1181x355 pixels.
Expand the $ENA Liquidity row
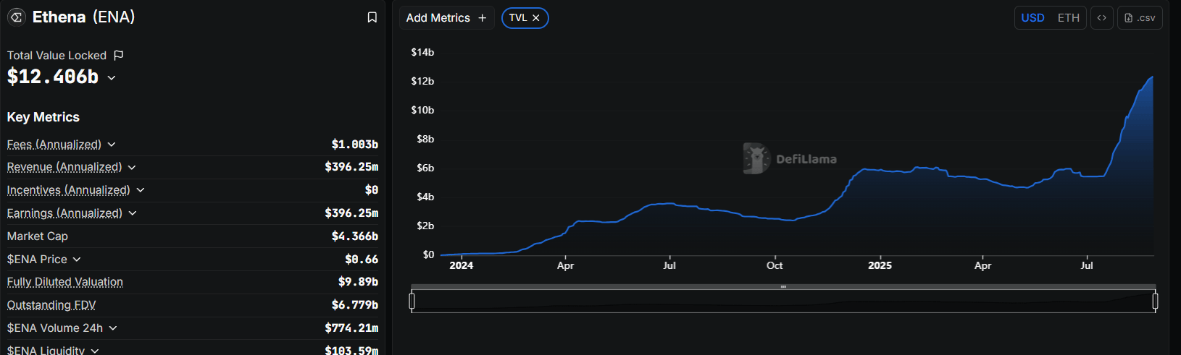coord(95,351)
